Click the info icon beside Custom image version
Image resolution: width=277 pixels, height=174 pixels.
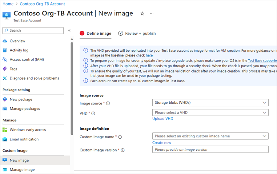coord(122,150)
